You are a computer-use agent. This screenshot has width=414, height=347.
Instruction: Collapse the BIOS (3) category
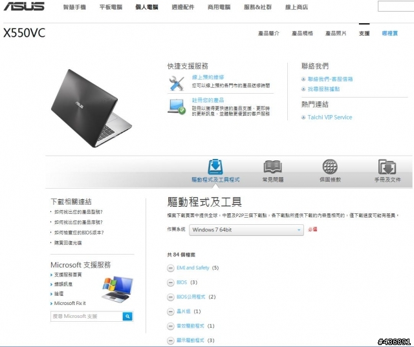171,282
